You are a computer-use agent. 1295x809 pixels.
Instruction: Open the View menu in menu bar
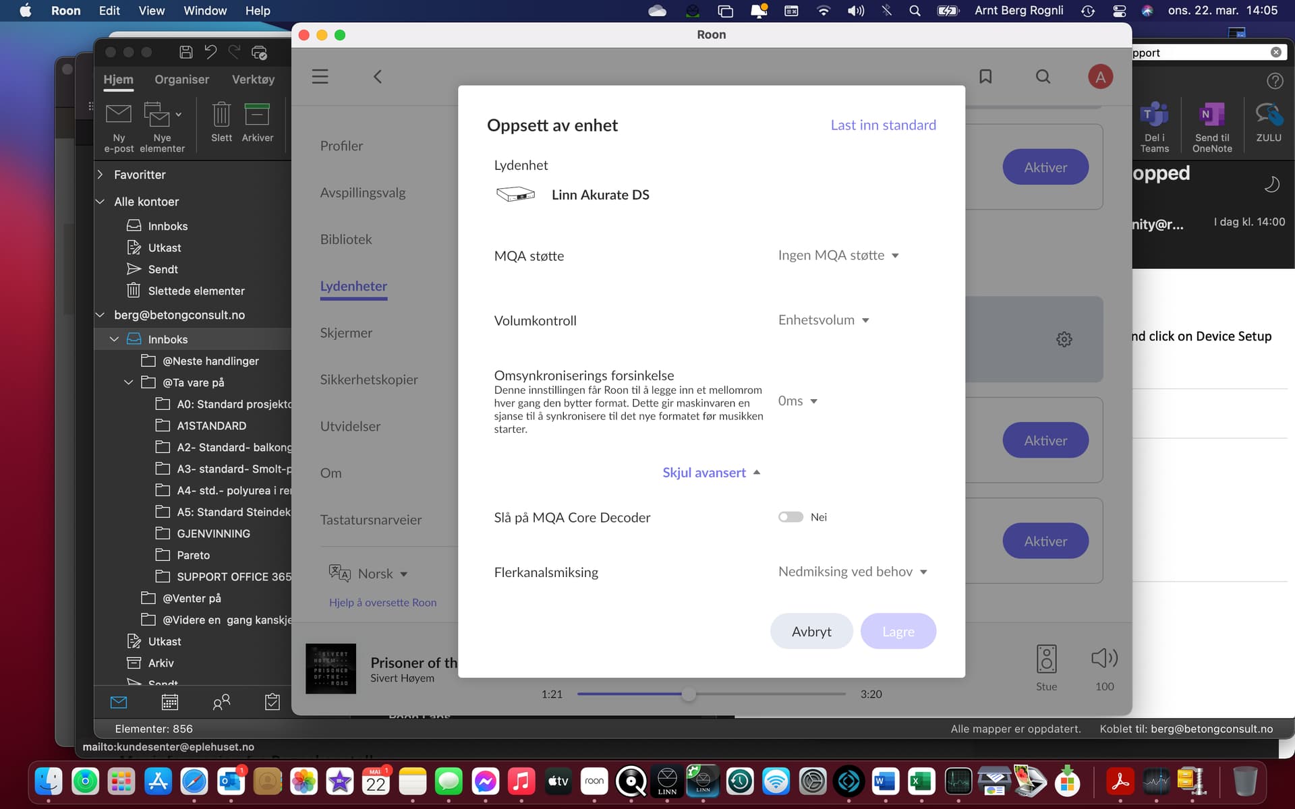[x=151, y=11]
